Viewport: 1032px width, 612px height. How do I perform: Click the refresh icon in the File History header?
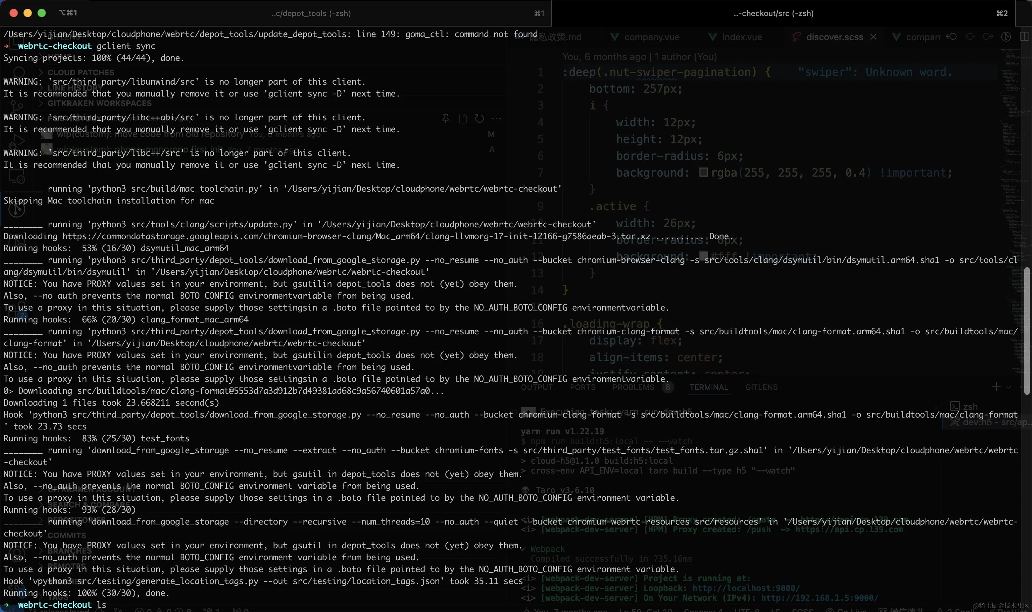(479, 119)
